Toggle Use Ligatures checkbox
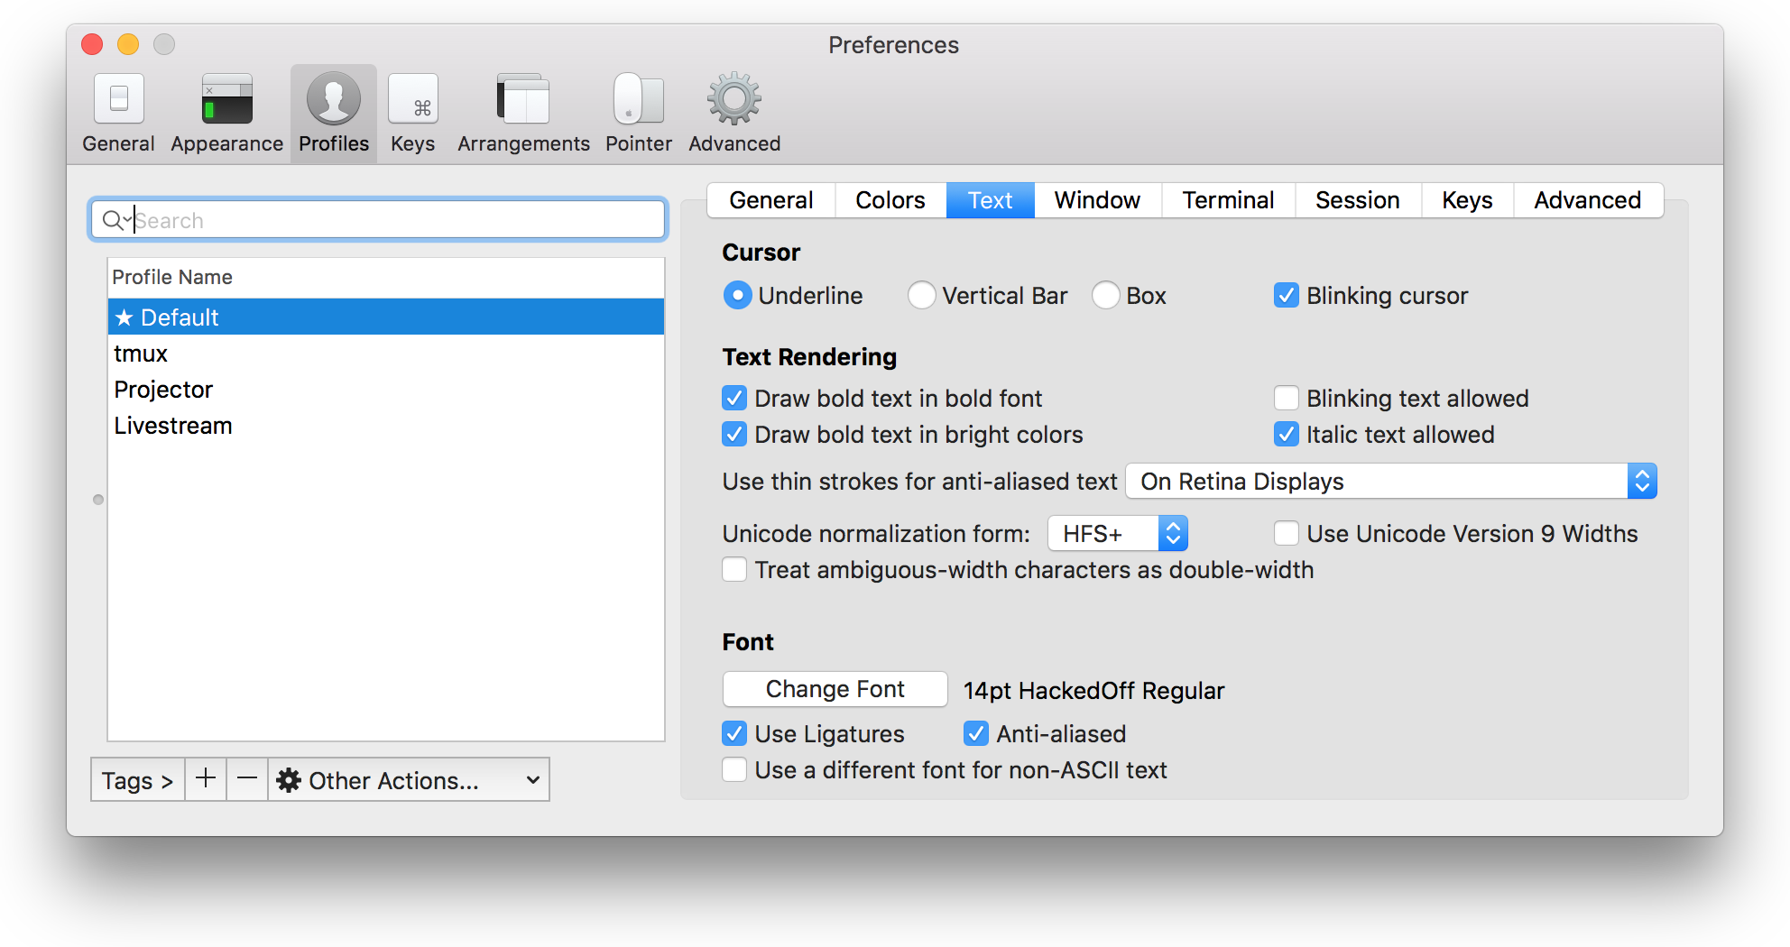Image resolution: width=1790 pixels, height=947 pixels. tap(734, 734)
